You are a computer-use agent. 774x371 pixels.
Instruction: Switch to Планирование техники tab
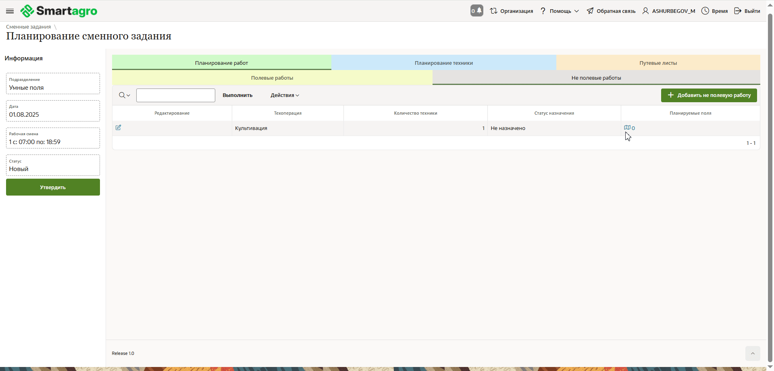pos(443,63)
